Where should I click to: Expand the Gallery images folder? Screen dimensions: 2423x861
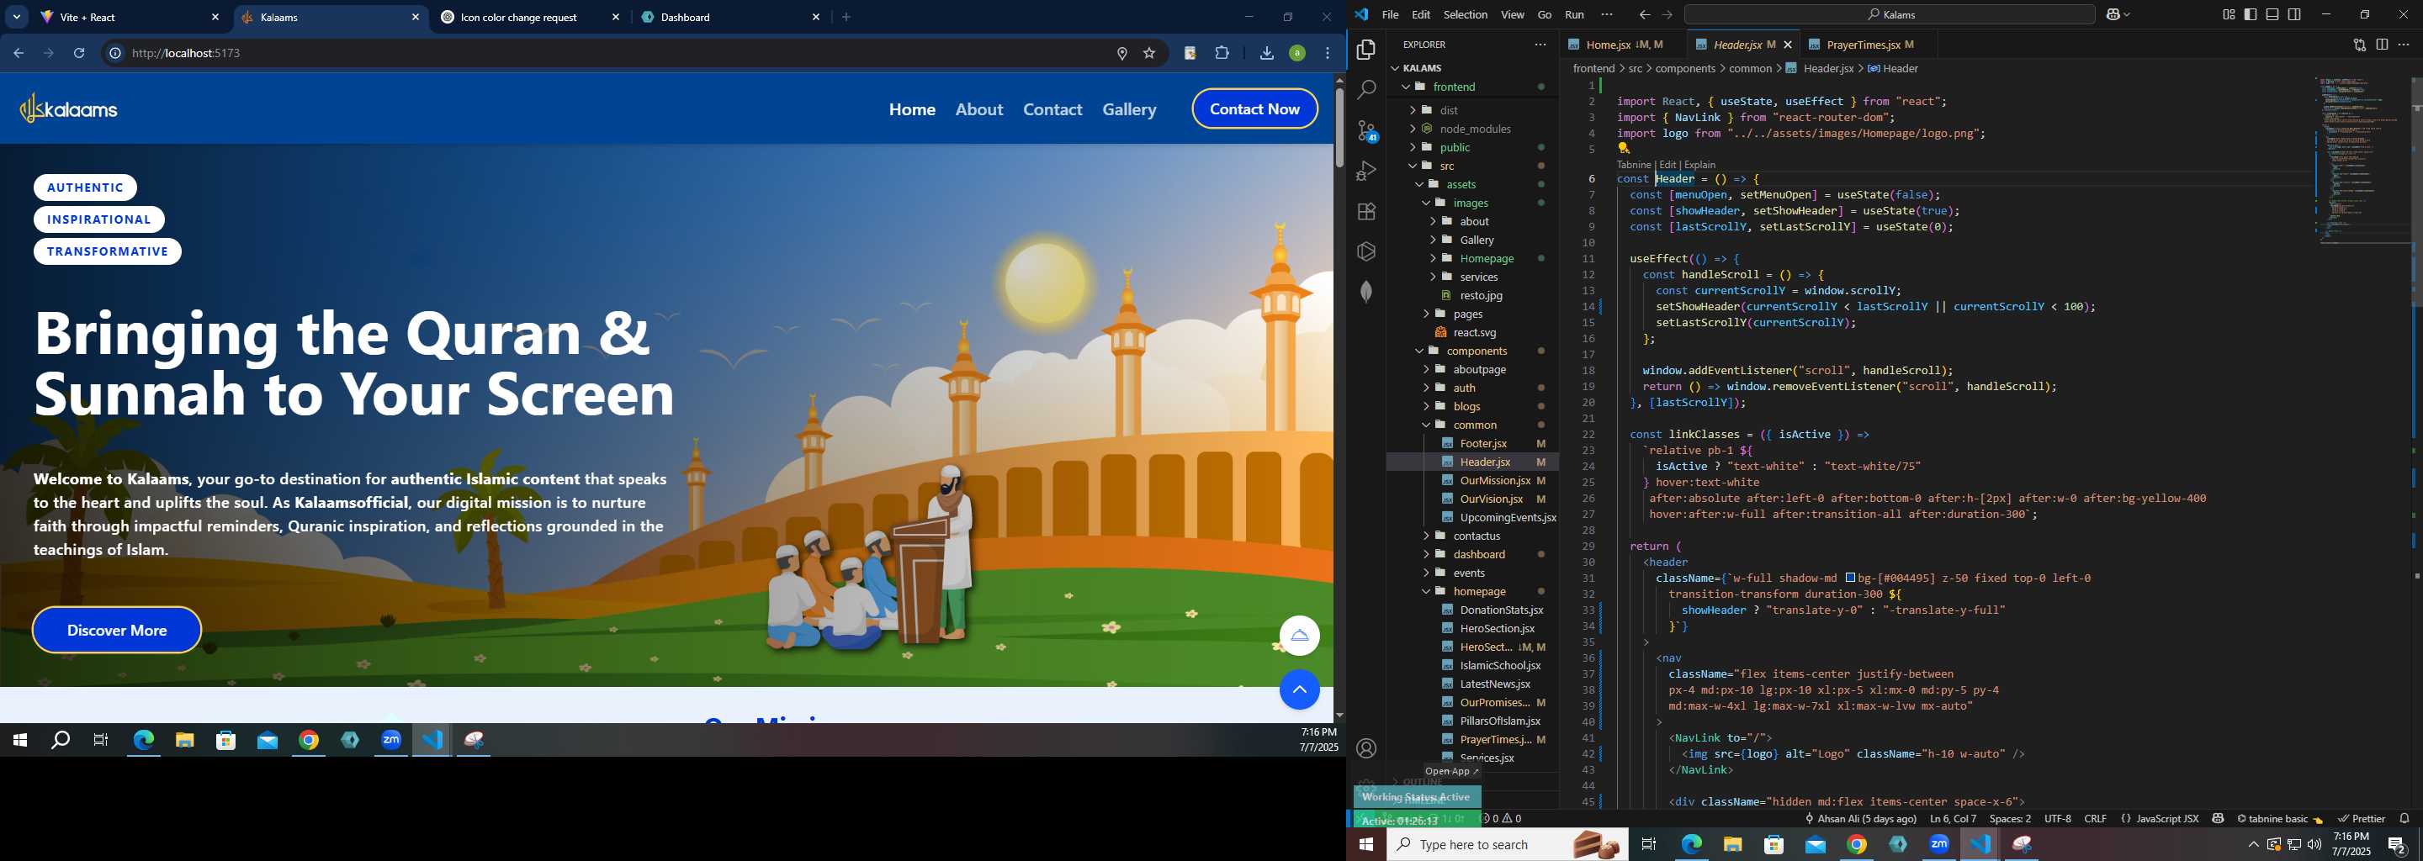pos(1473,240)
